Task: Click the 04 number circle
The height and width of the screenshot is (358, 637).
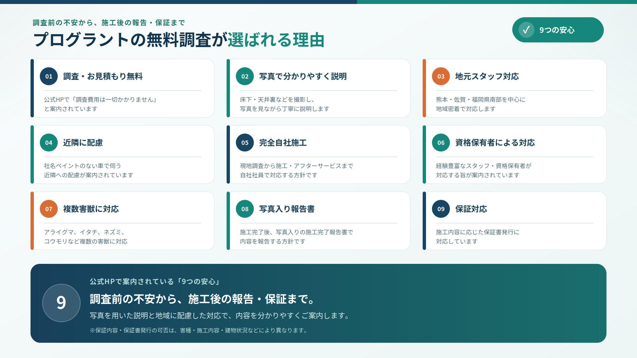Action: 49,143
